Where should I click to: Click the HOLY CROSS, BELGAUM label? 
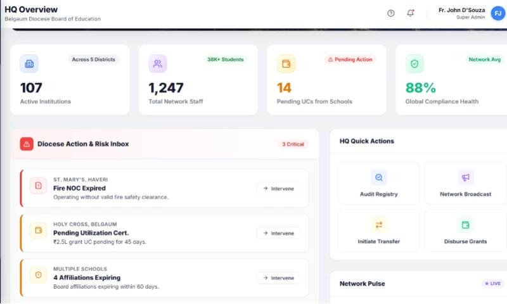pyautogui.click(x=85, y=224)
